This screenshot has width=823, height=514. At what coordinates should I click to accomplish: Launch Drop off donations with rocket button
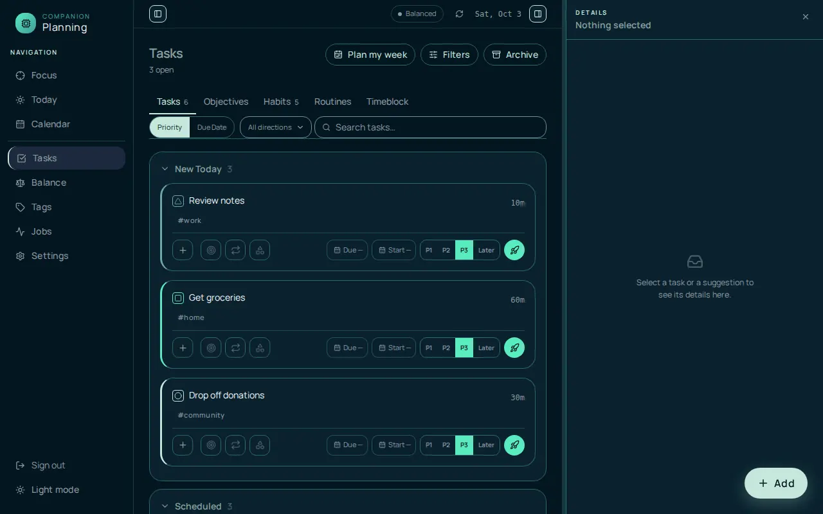click(514, 445)
